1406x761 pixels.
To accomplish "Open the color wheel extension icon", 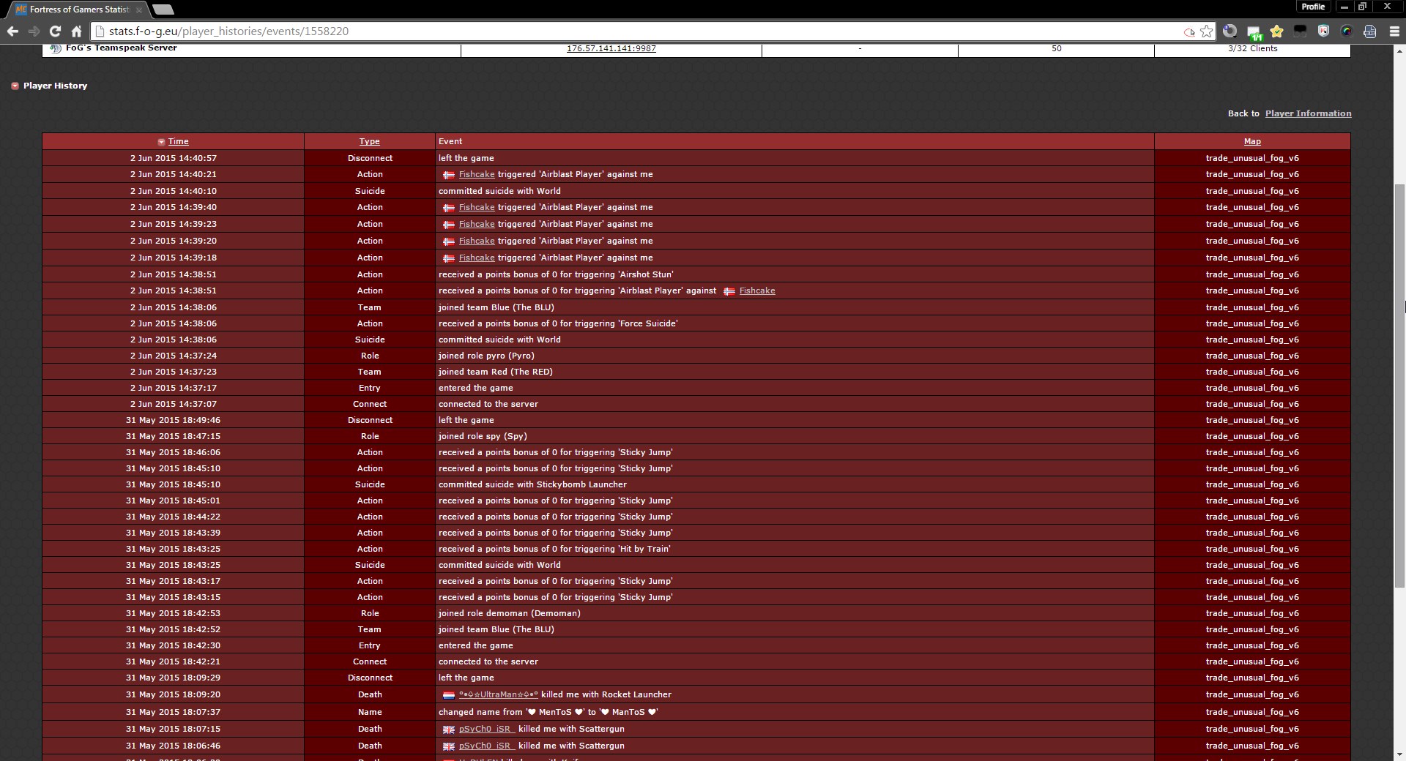I will 1347,31.
